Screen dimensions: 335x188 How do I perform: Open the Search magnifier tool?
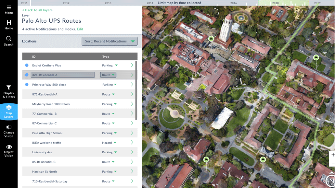click(9, 41)
